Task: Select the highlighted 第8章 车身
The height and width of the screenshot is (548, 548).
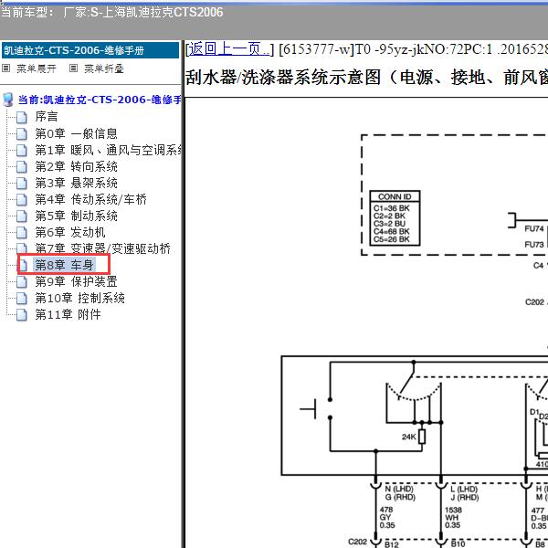Action: point(64,265)
